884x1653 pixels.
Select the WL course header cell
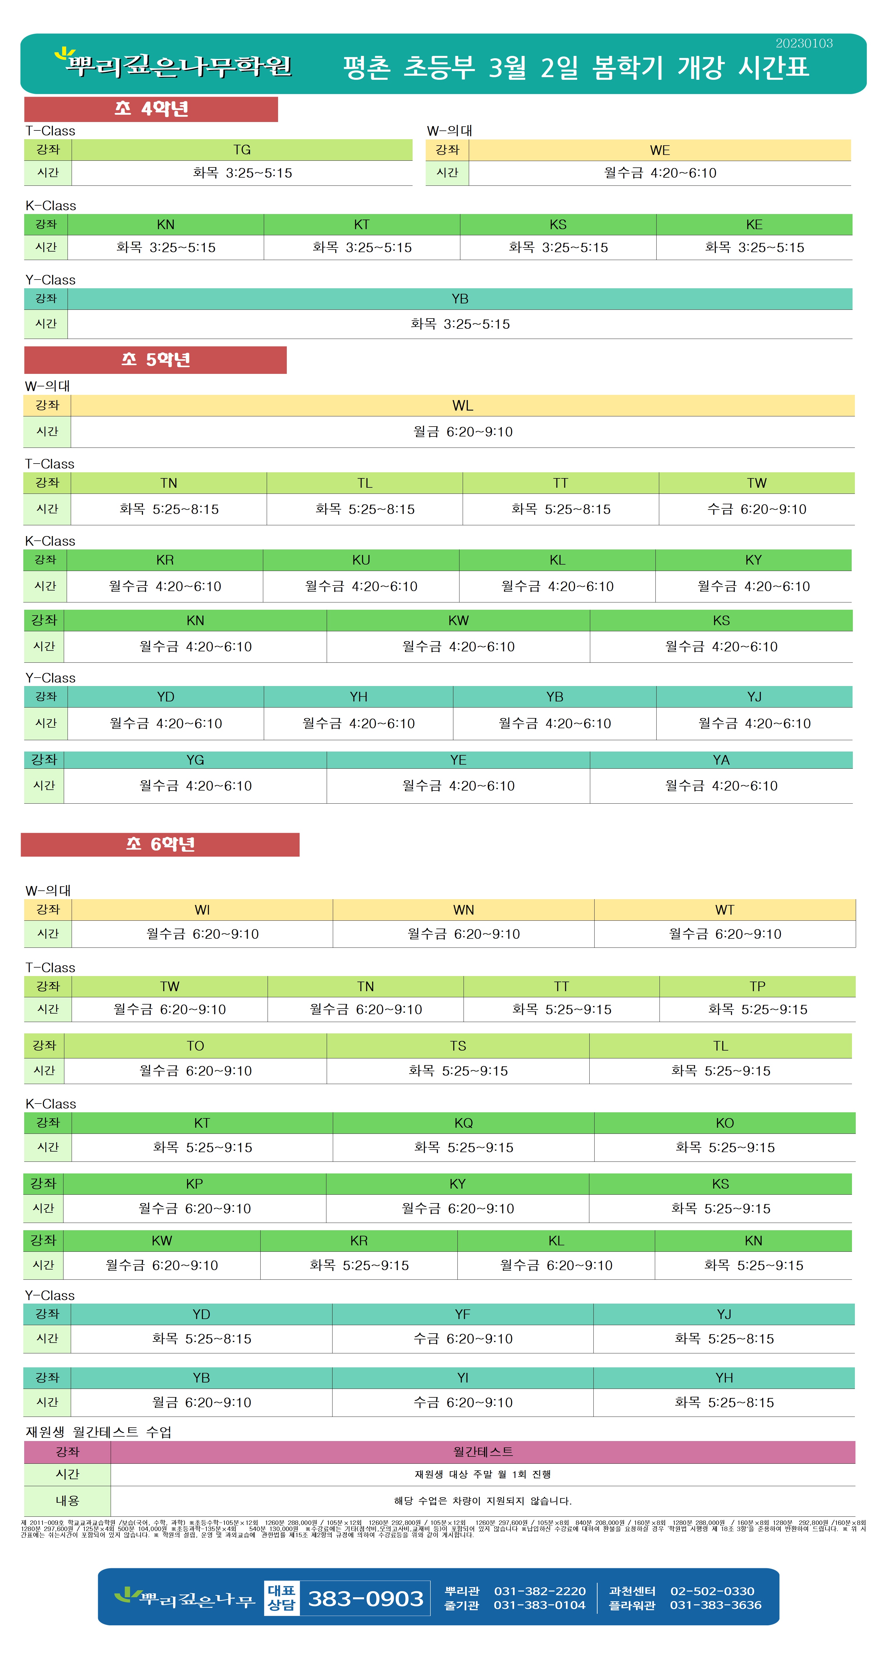point(463,406)
